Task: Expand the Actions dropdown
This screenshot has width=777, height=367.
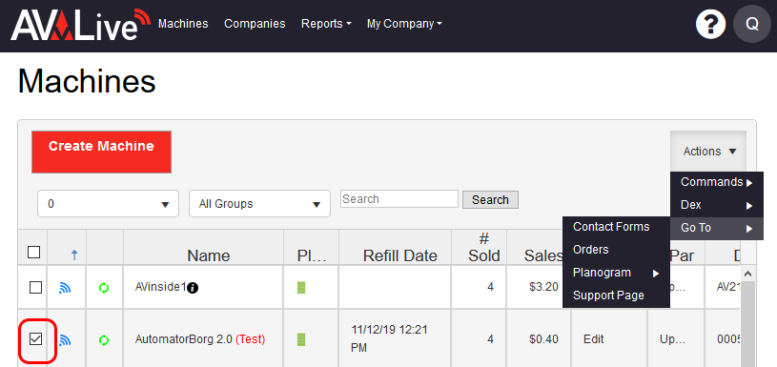Action: click(709, 152)
